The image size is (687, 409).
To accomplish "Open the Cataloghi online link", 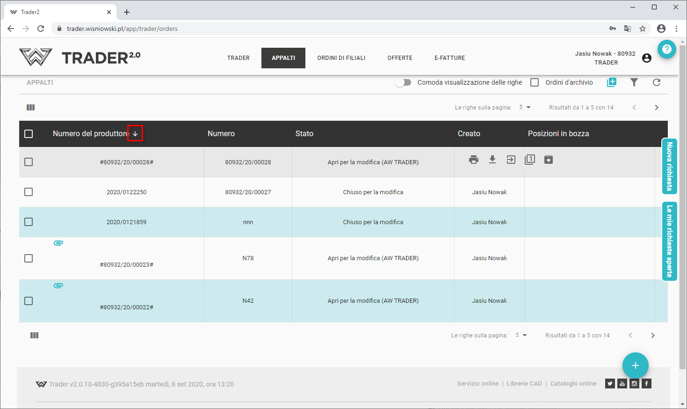I will [573, 384].
